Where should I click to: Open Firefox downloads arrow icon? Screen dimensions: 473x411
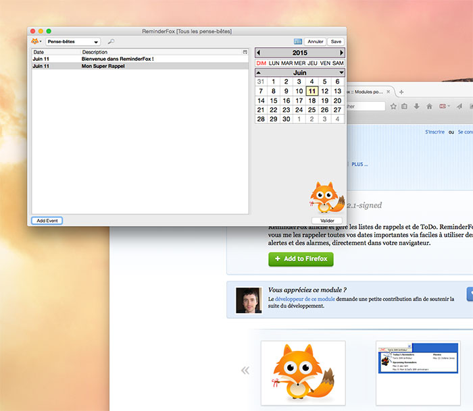coord(417,106)
